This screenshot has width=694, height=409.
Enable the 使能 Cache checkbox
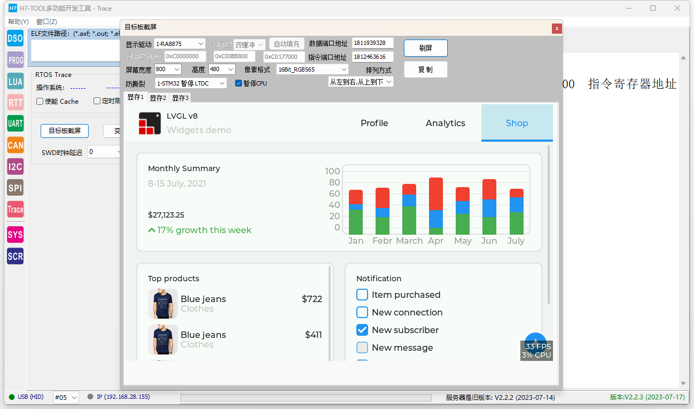click(x=40, y=101)
